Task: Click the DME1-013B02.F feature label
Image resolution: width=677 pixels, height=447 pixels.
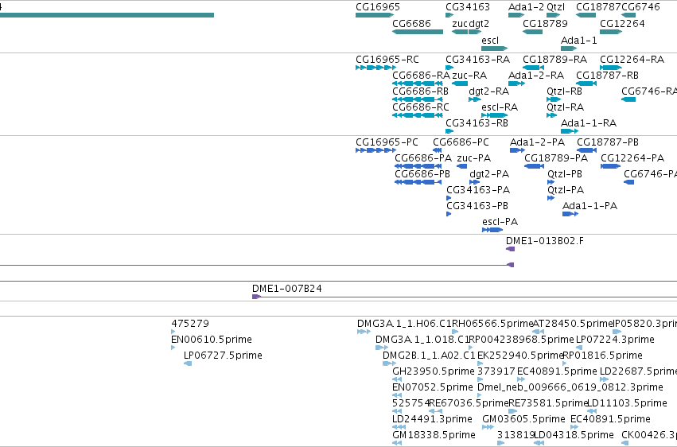Action: 545,241
